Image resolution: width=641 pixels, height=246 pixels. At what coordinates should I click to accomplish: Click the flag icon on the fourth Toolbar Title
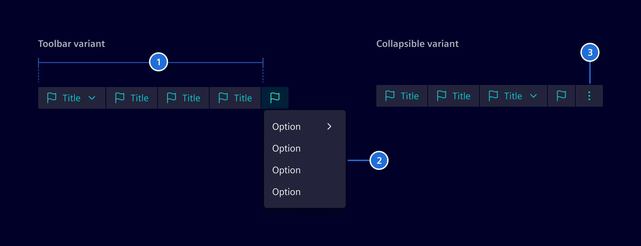223,98
